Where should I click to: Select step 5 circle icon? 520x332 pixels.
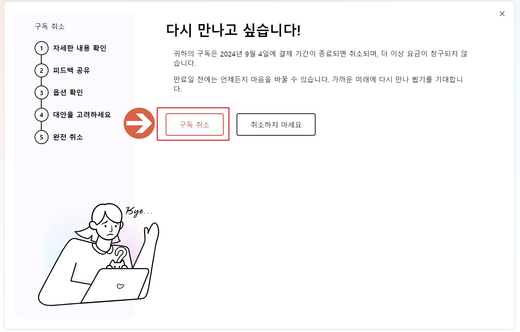(42, 137)
